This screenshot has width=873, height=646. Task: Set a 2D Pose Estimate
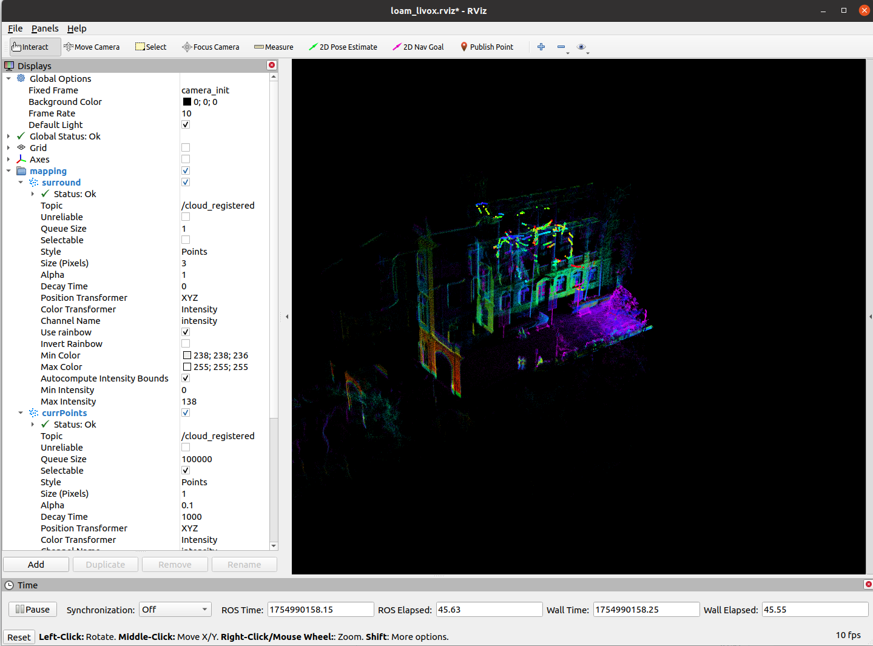343,47
